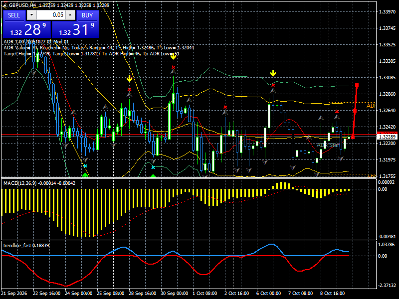The height and width of the screenshot is (299, 399).
Task: Click the 0.00092 MACD scale value
Action: pyautogui.click(x=386, y=182)
